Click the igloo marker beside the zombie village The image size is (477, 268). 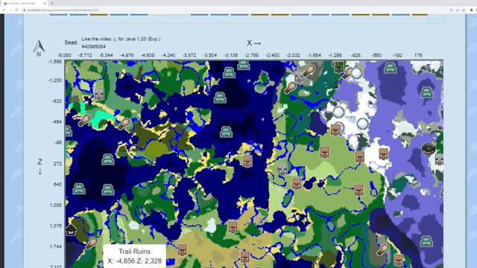[x=356, y=73]
